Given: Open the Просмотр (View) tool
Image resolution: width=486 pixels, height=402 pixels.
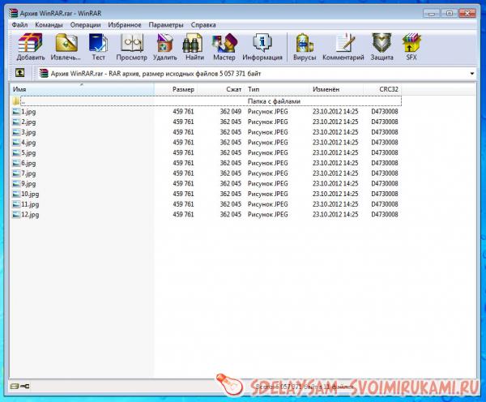Looking at the screenshot, I should [132, 45].
